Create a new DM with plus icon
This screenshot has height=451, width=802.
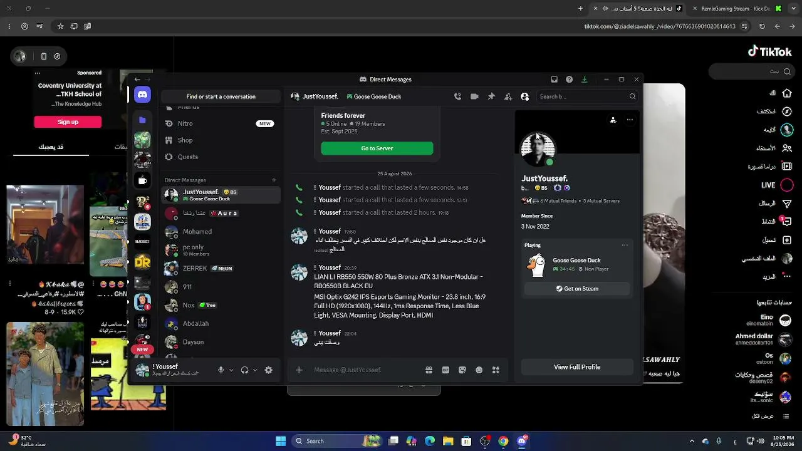[274, 180]
